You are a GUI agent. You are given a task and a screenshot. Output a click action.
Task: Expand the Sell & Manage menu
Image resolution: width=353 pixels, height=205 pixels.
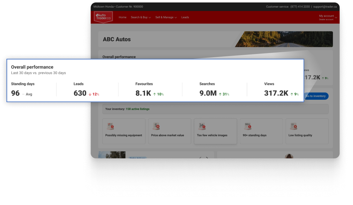[x=166, y=17]
